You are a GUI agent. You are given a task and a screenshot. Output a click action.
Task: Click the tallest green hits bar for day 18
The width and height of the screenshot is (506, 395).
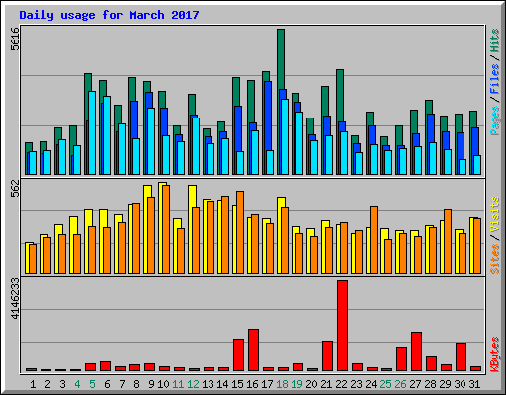coord(281,59)
